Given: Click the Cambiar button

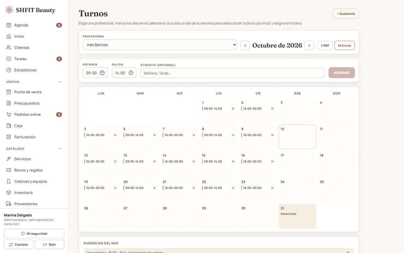Looking at the screenshot, I should point(19,244).
